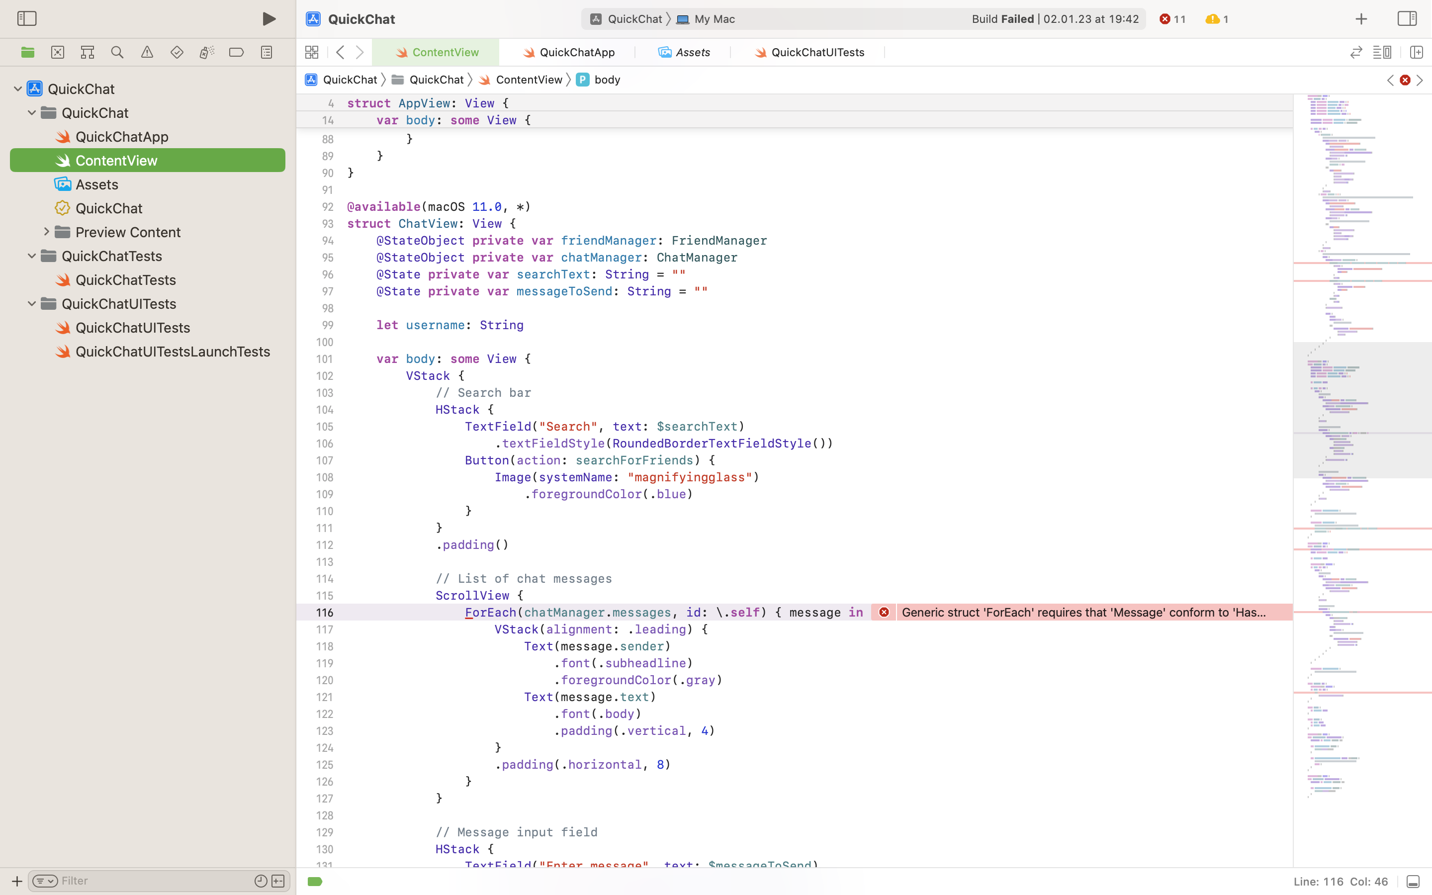Click the Build Failed status text

(1055, 19)
